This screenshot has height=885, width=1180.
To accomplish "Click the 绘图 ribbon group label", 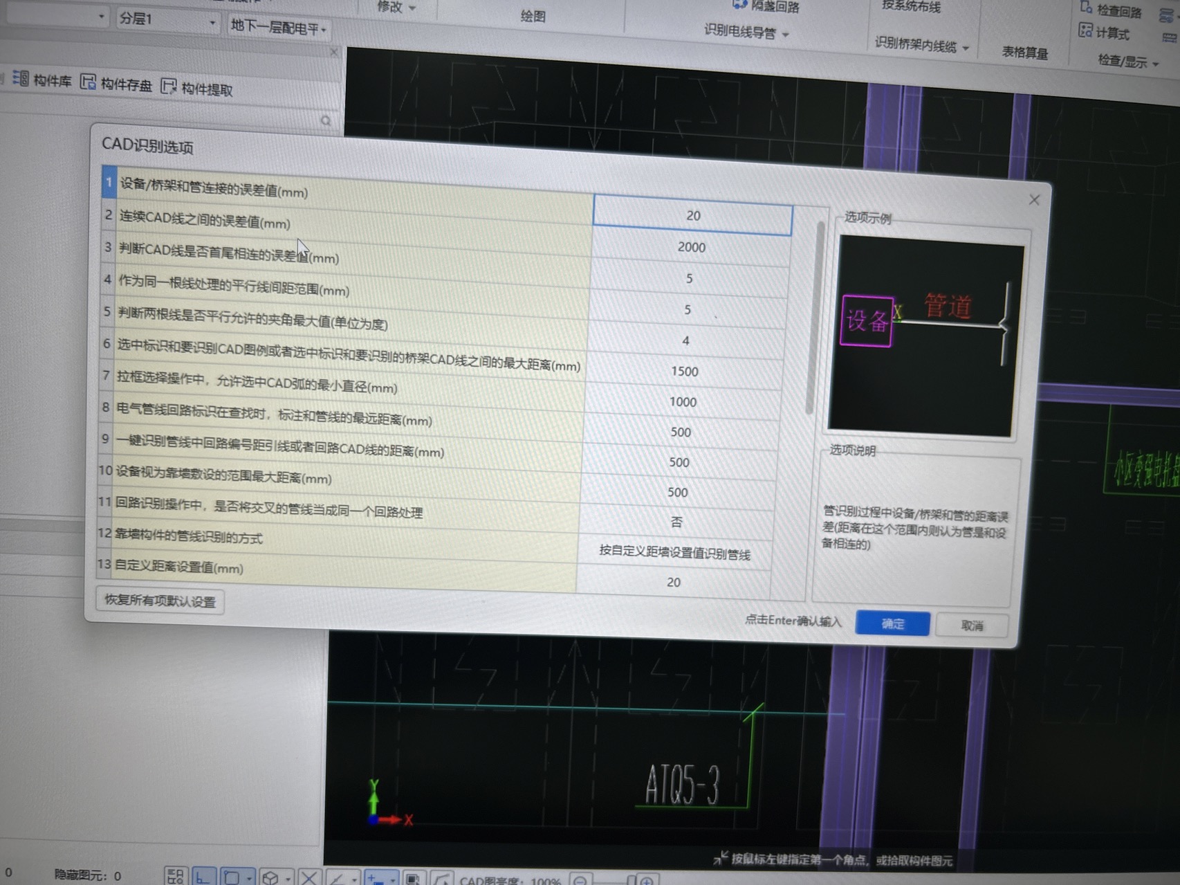I will click(533, 16).
